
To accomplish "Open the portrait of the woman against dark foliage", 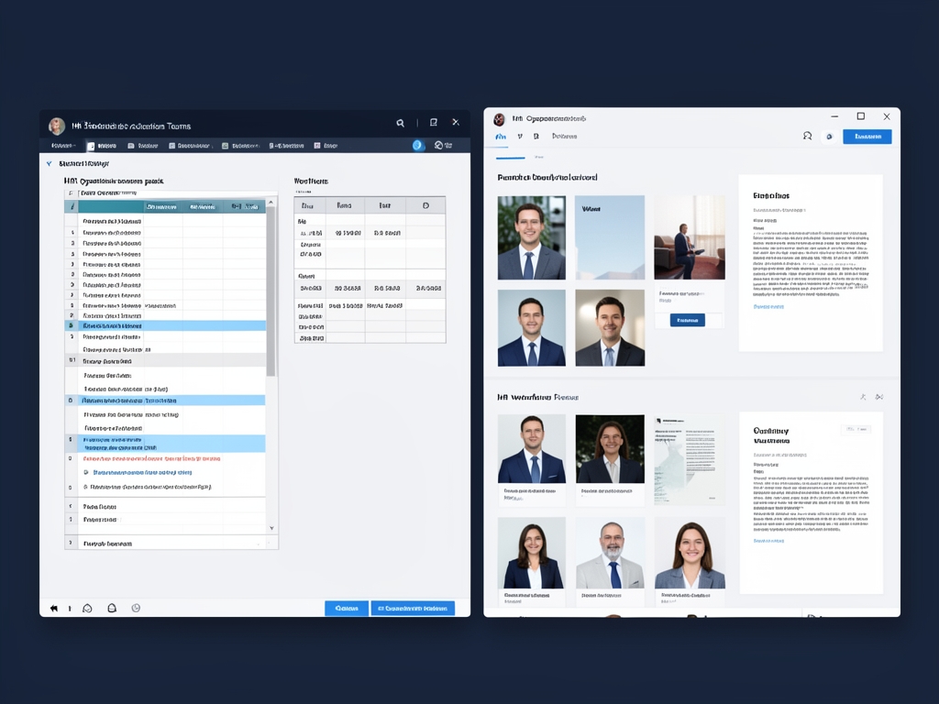I will point(610,449).
